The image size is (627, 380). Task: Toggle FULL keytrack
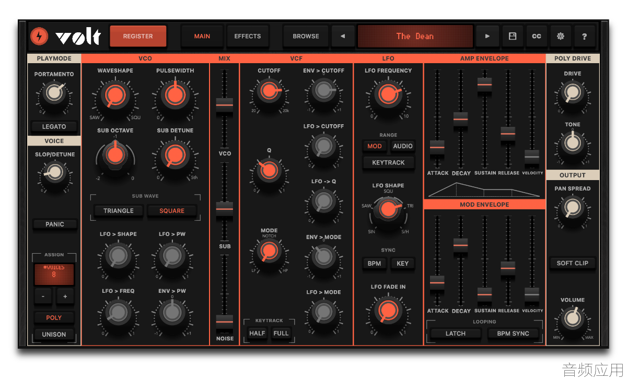(281, 333)
